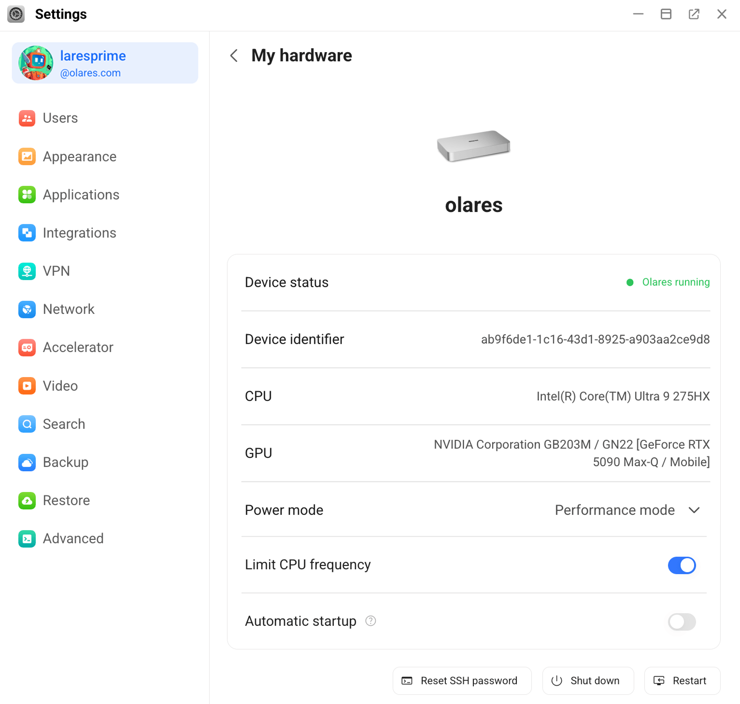Click the Accelerator sidebar icon
The image size is (740, 704).
27,347
